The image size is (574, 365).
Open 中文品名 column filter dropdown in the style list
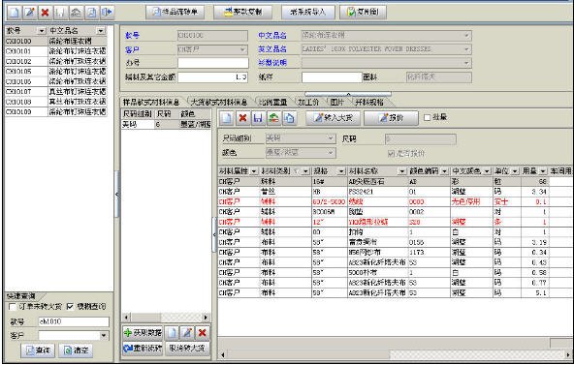[101, 31]
